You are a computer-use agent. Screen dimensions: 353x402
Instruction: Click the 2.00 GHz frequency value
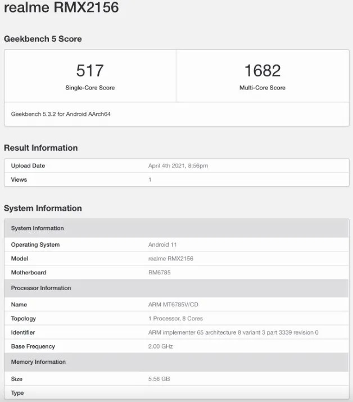160,346
